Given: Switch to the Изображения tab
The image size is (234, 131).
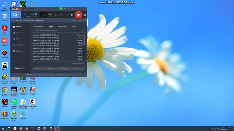Looking at the screenshot, I should coord(62,27).
